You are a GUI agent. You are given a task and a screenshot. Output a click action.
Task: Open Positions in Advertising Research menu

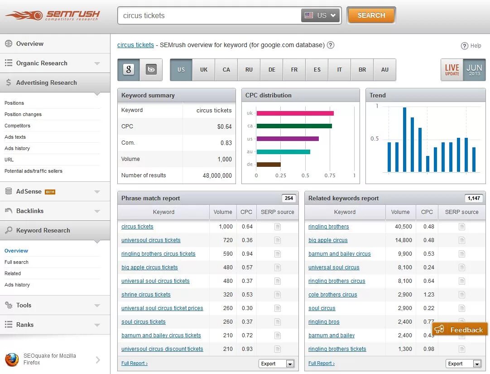14,103
